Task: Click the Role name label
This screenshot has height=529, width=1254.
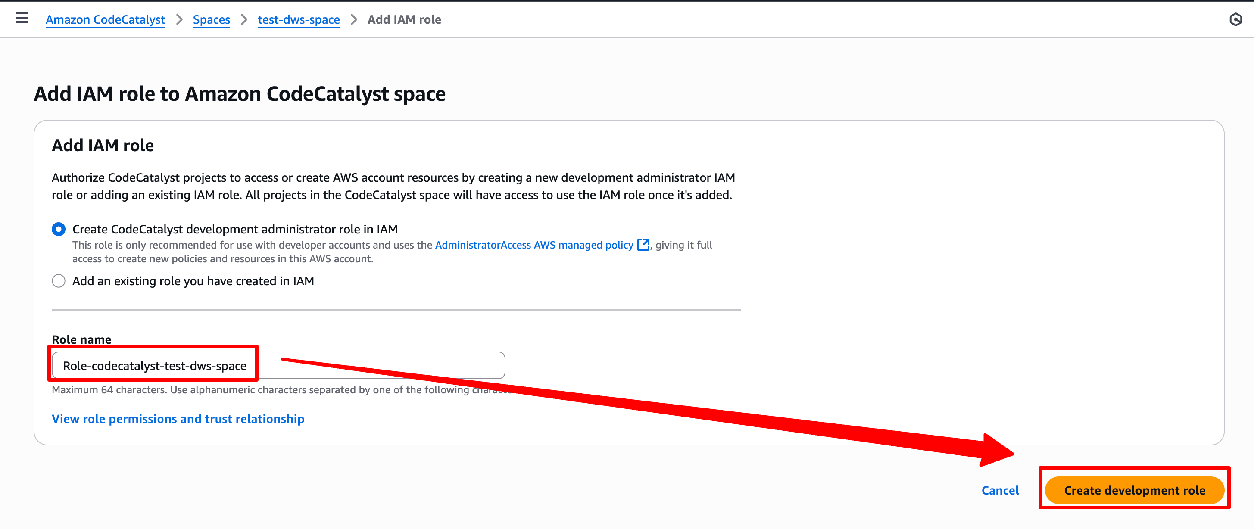Action: click(81, 339)
